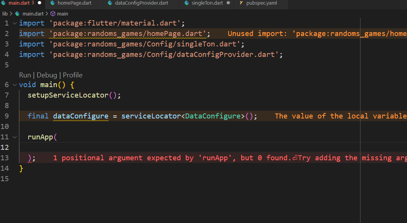Viewport: 407px width, 223px height.
Task: Click the main function name on line 6
Action: (x=49, y=85)
